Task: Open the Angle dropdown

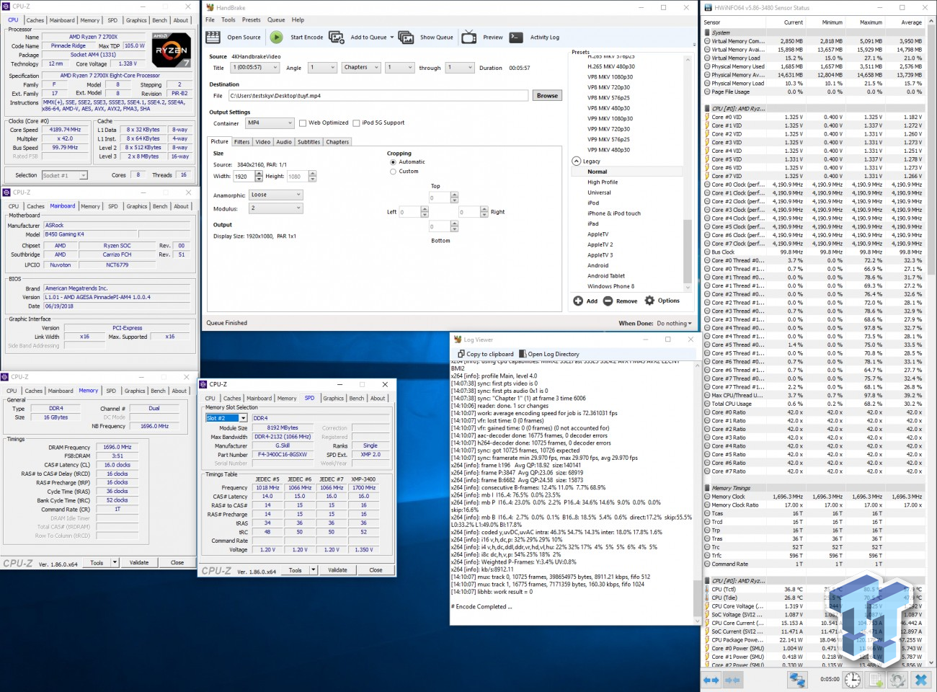Action: (322, 67)
